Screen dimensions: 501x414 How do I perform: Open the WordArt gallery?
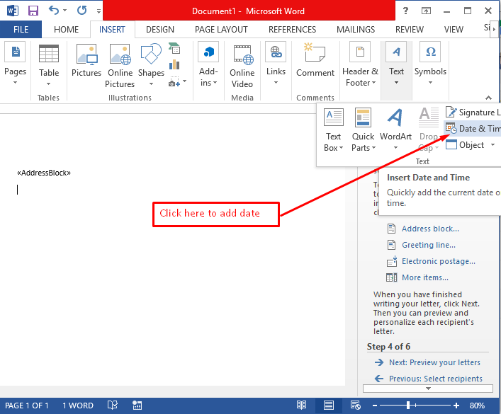395,130
